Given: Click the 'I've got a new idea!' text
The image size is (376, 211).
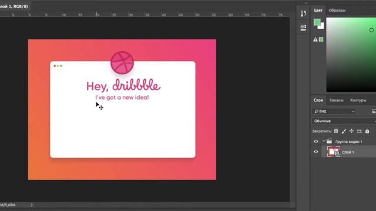Looking at the screenshot, I should click(122, 97).
